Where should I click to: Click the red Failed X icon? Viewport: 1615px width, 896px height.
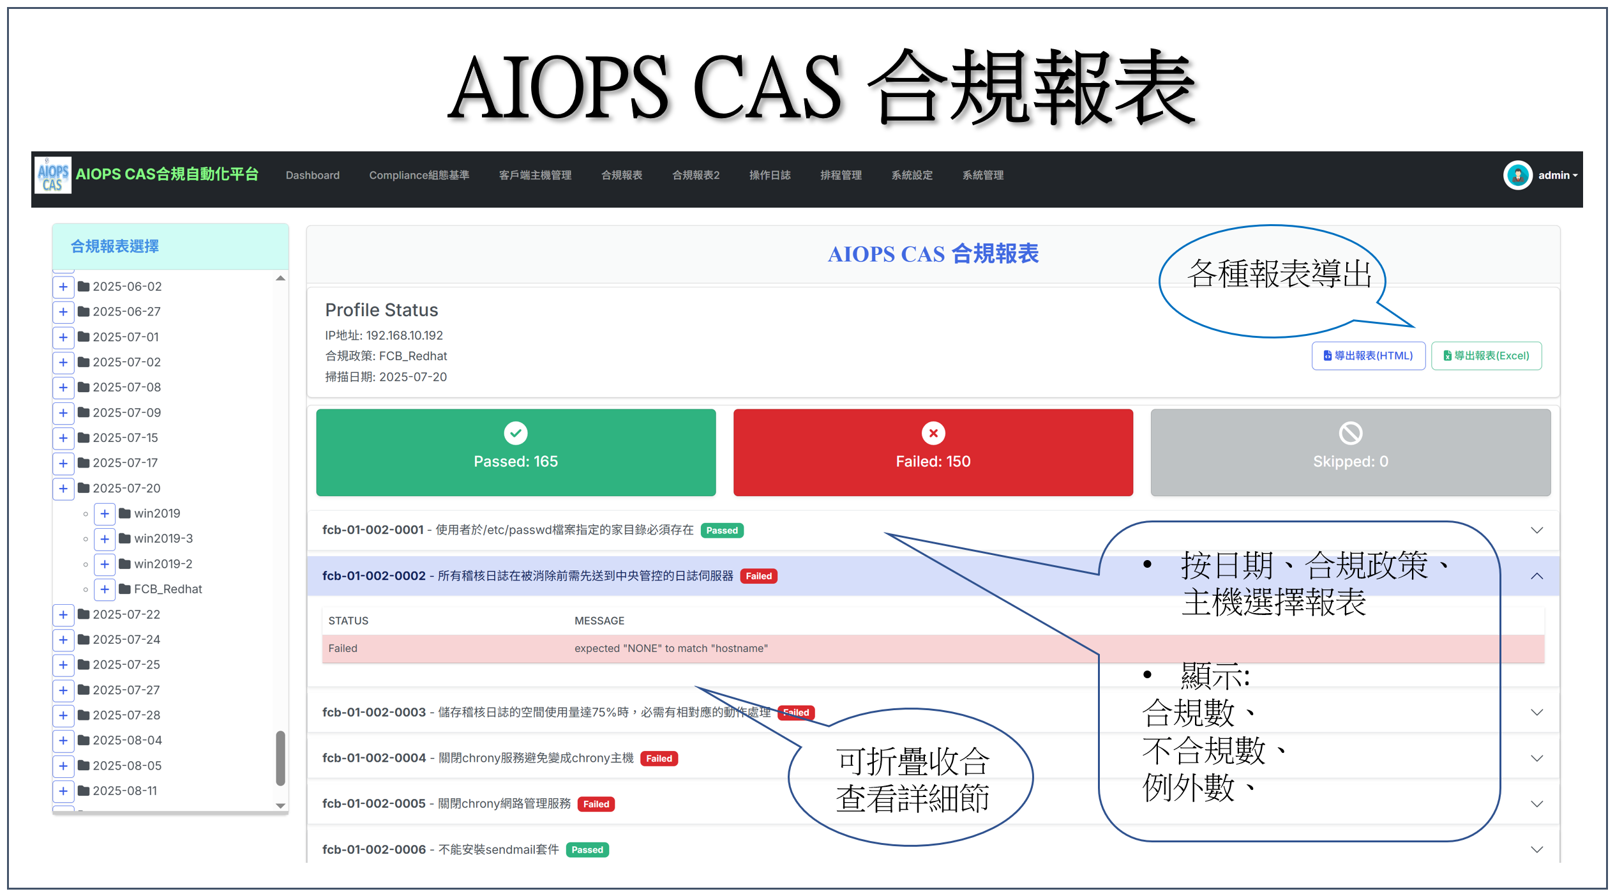[933, 433]
